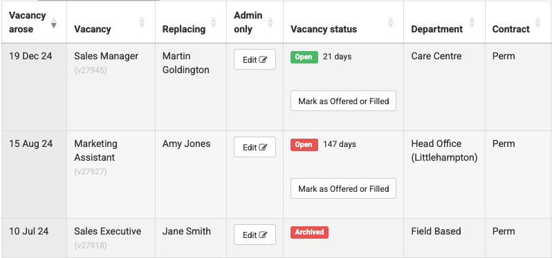Mark Sales Manager as Offered or Filled
552x258 pixels.
(343, 101)
